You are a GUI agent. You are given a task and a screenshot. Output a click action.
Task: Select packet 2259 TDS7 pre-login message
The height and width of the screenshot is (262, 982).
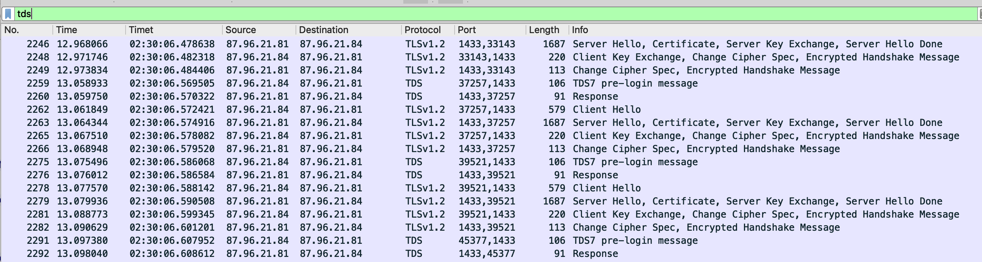point(491,83)
